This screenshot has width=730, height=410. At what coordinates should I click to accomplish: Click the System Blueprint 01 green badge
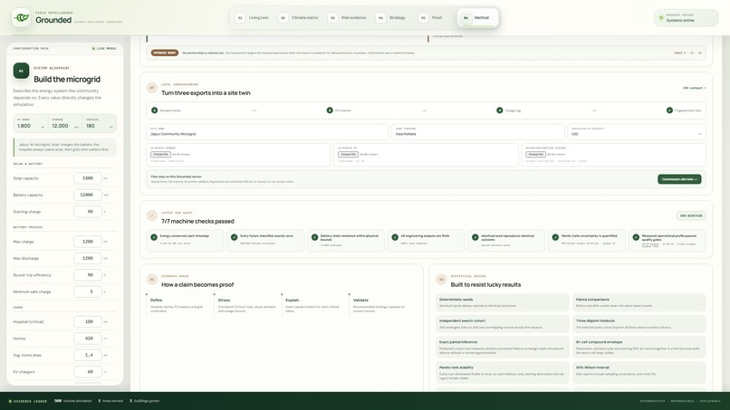pos(21,71)
